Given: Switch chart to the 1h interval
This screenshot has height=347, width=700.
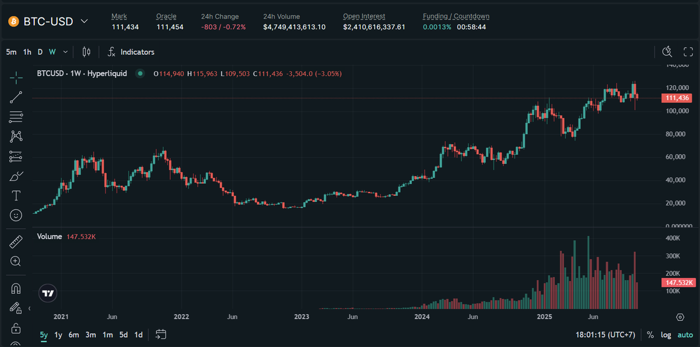Looking at the screenshot, I should tap(26, 52).
